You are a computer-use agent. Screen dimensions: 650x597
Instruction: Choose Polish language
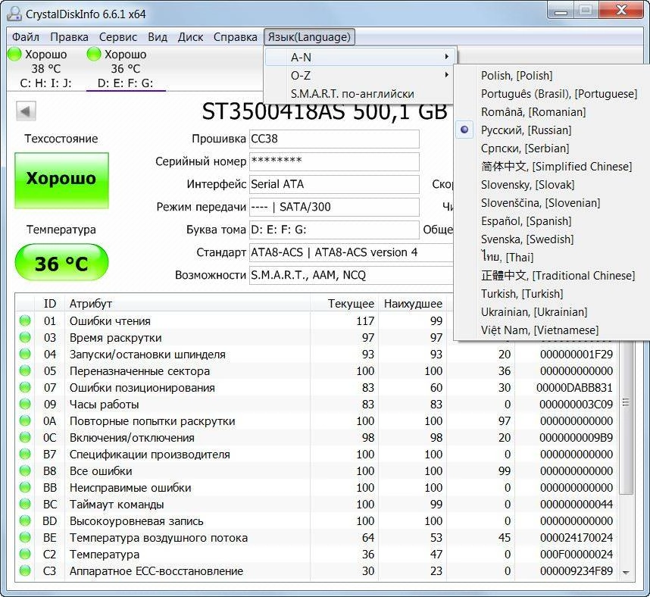point(552,76)
